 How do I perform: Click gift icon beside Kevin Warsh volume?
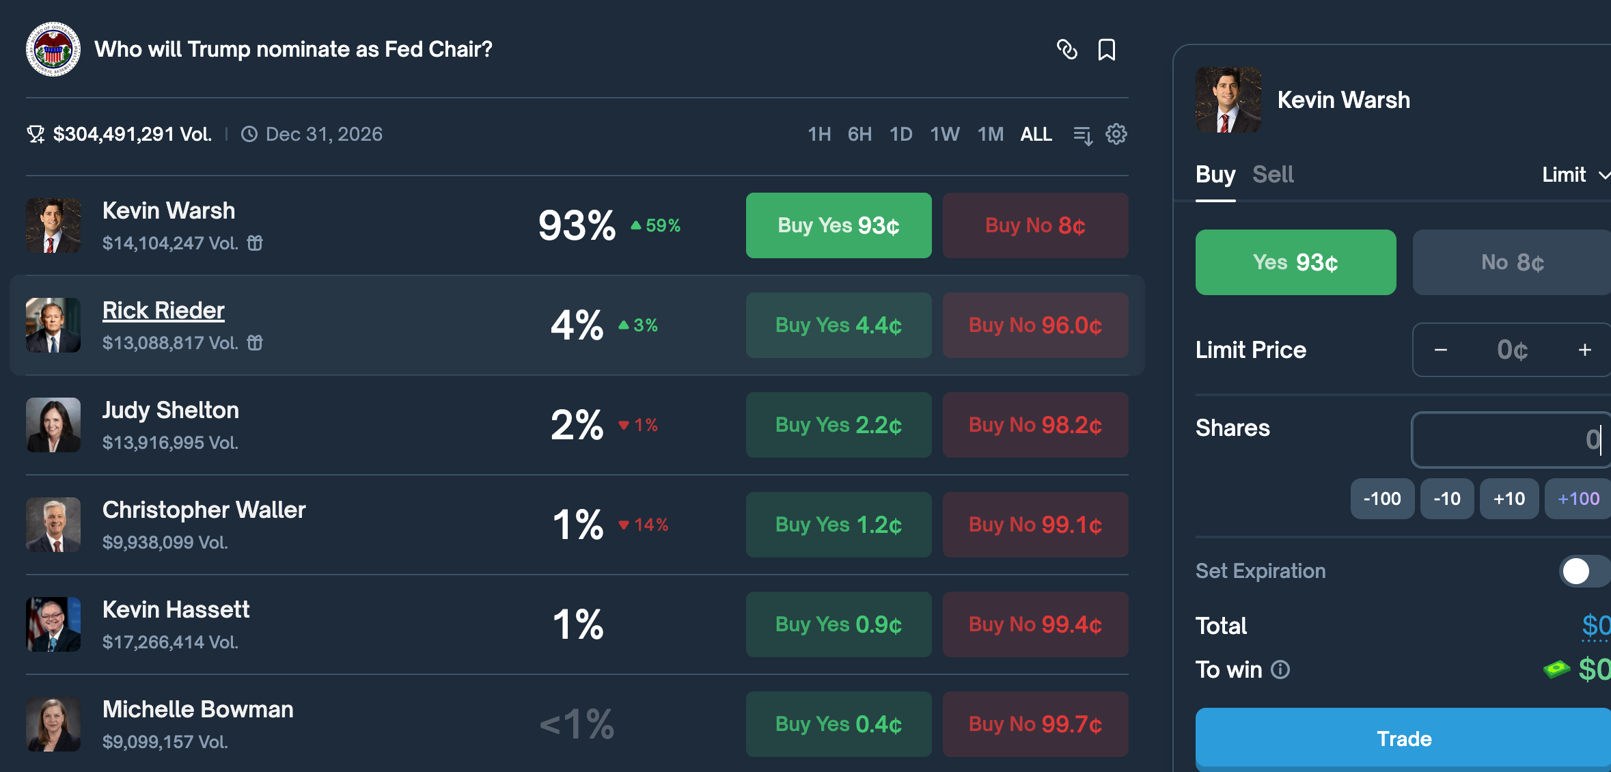pyautogui.click(x=255, y=243)
